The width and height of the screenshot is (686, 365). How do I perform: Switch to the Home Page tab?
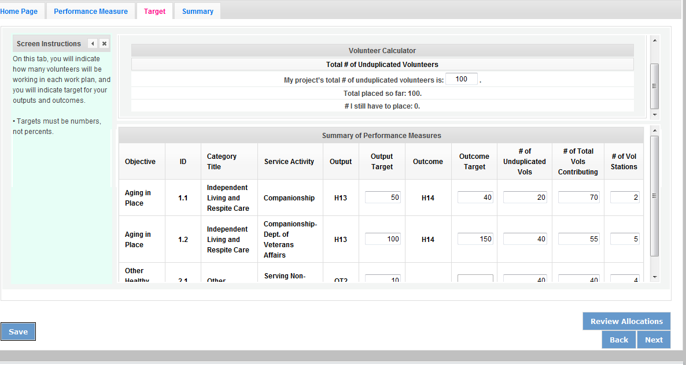pyautogui.click(x=19, y=12)
